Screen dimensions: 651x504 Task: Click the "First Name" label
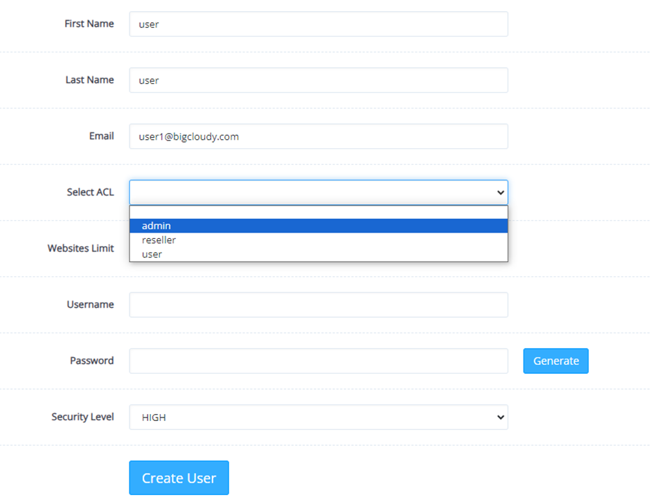coord(89,24)
